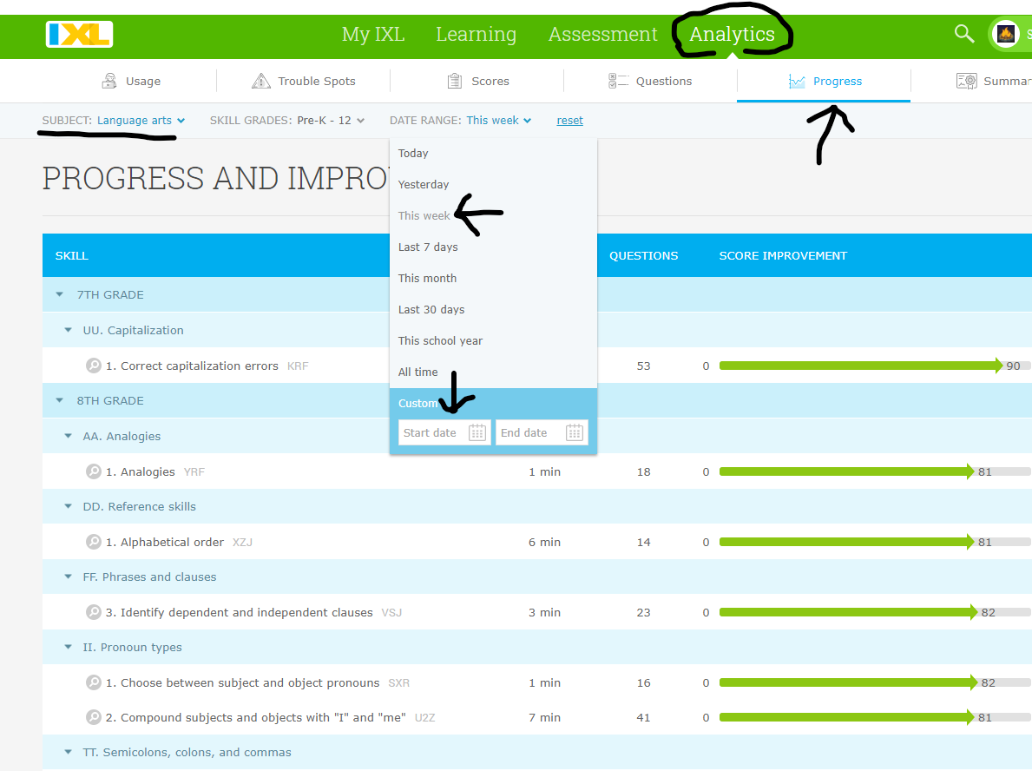
Task: Collapse the DD. Reference skills group
Action: (69, 506)
